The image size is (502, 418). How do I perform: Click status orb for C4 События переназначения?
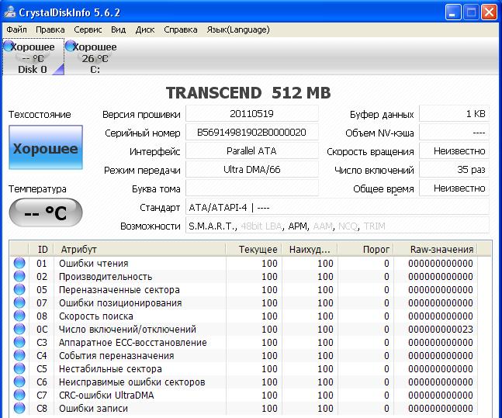(19, 355)
